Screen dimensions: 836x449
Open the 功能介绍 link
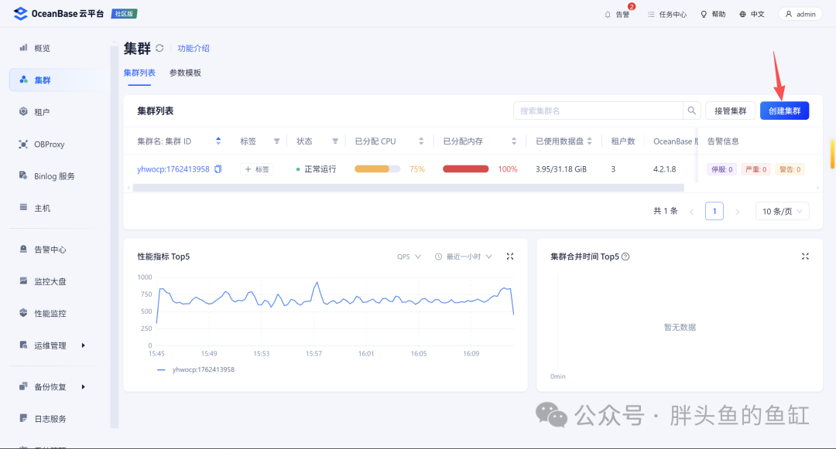pyautogui.click(x=194, y=49)
